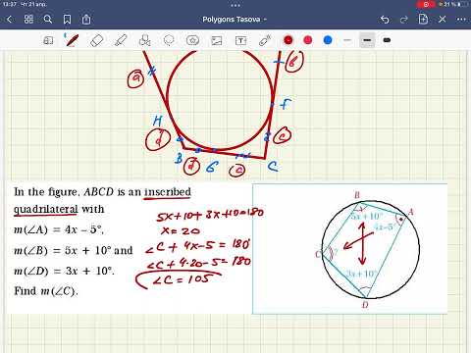Screen dimensions: 471x353
Task: Tap vertex label A on circle figure
Action: pos(411,212)
